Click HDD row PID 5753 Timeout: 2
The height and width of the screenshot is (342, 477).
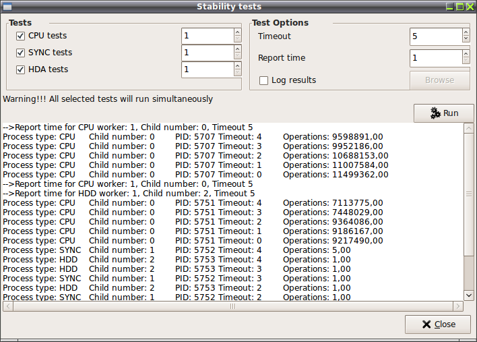pyautogui.click(x=177, y=288)
